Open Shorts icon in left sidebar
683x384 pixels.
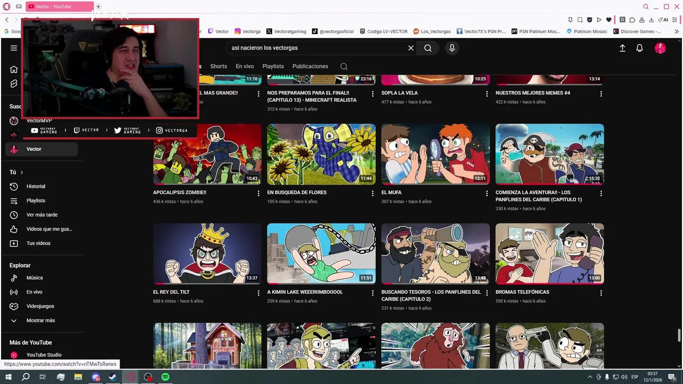(x=14, y=84)
